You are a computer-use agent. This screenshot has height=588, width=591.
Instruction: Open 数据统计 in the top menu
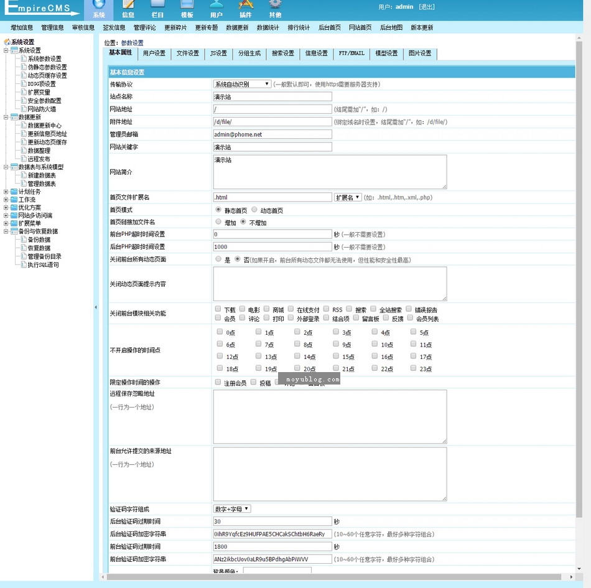tap(268, 27)
